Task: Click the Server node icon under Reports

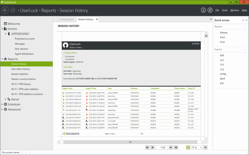Action: tap(9, 99)
